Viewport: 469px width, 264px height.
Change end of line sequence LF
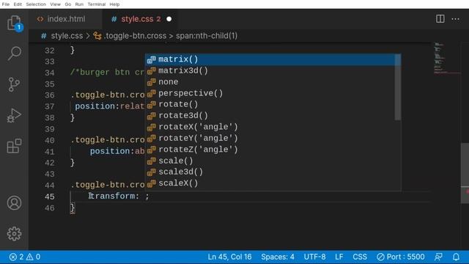click(339, 257)
